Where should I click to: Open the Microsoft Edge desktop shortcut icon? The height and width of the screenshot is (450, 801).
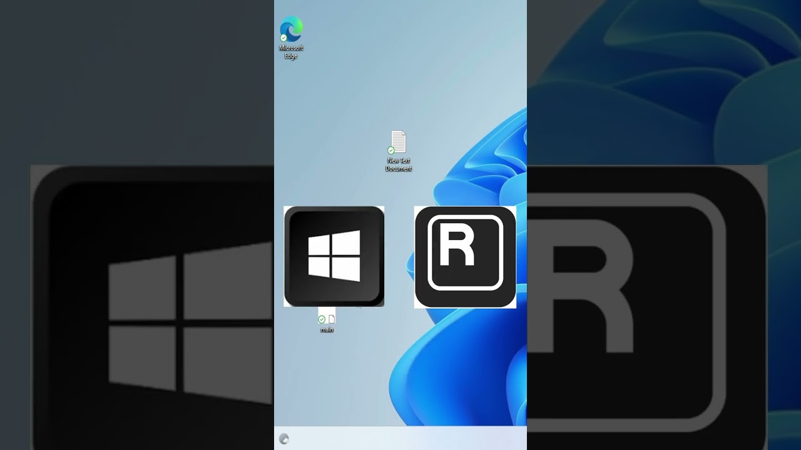pyautogui.click(x=291, y=29)
